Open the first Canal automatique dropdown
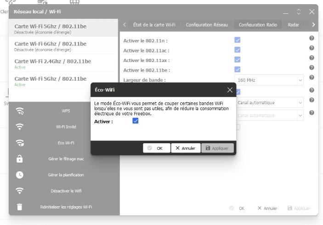The image size is (323, 225). pyautogui.click(x=270, y=102)
